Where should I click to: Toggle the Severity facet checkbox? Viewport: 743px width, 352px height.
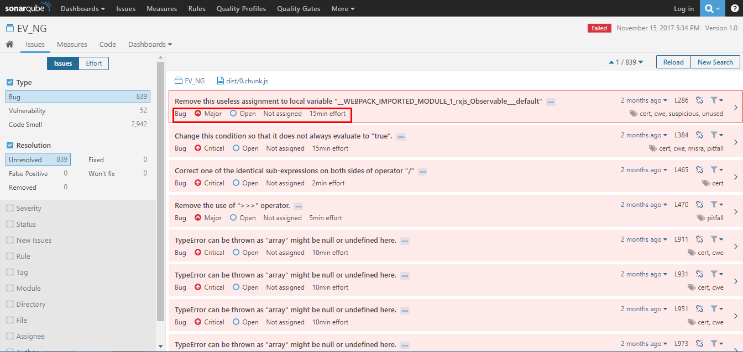pyautogui.click(x=10, y=209)
